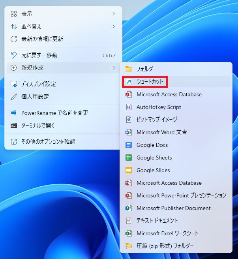The image size is (238, 259).
Task: Create a new AutoHotkey Script
Action: [176, 107]
